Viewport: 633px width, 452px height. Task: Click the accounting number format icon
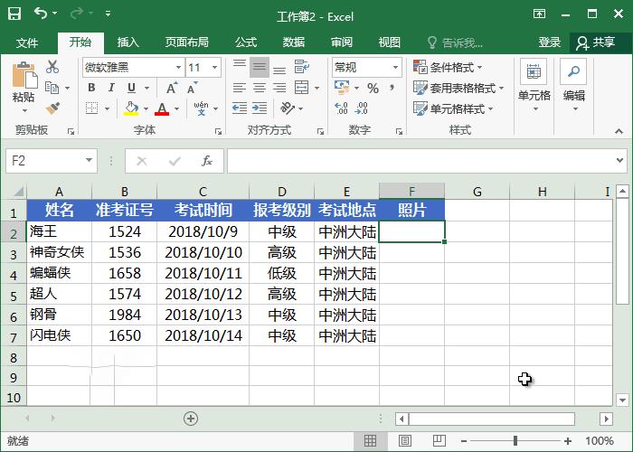click(x=342, y=88)
